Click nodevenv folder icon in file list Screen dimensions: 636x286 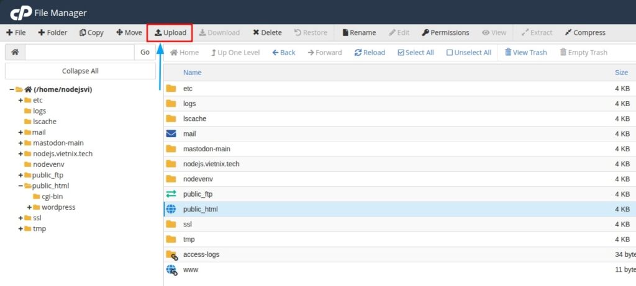click(171, 179)
